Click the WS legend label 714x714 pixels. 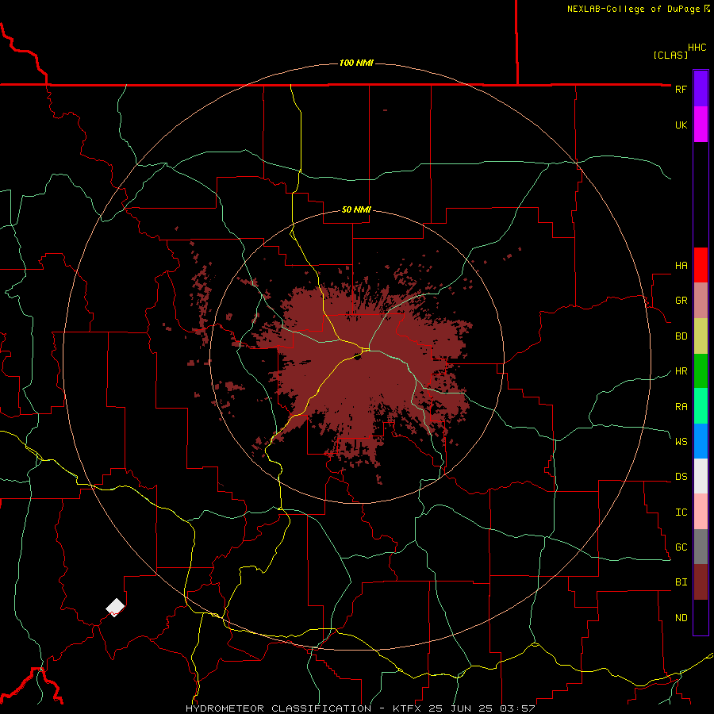681,441
